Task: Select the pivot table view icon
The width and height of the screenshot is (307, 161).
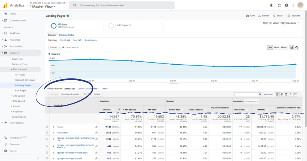Action: click(295, 94)
